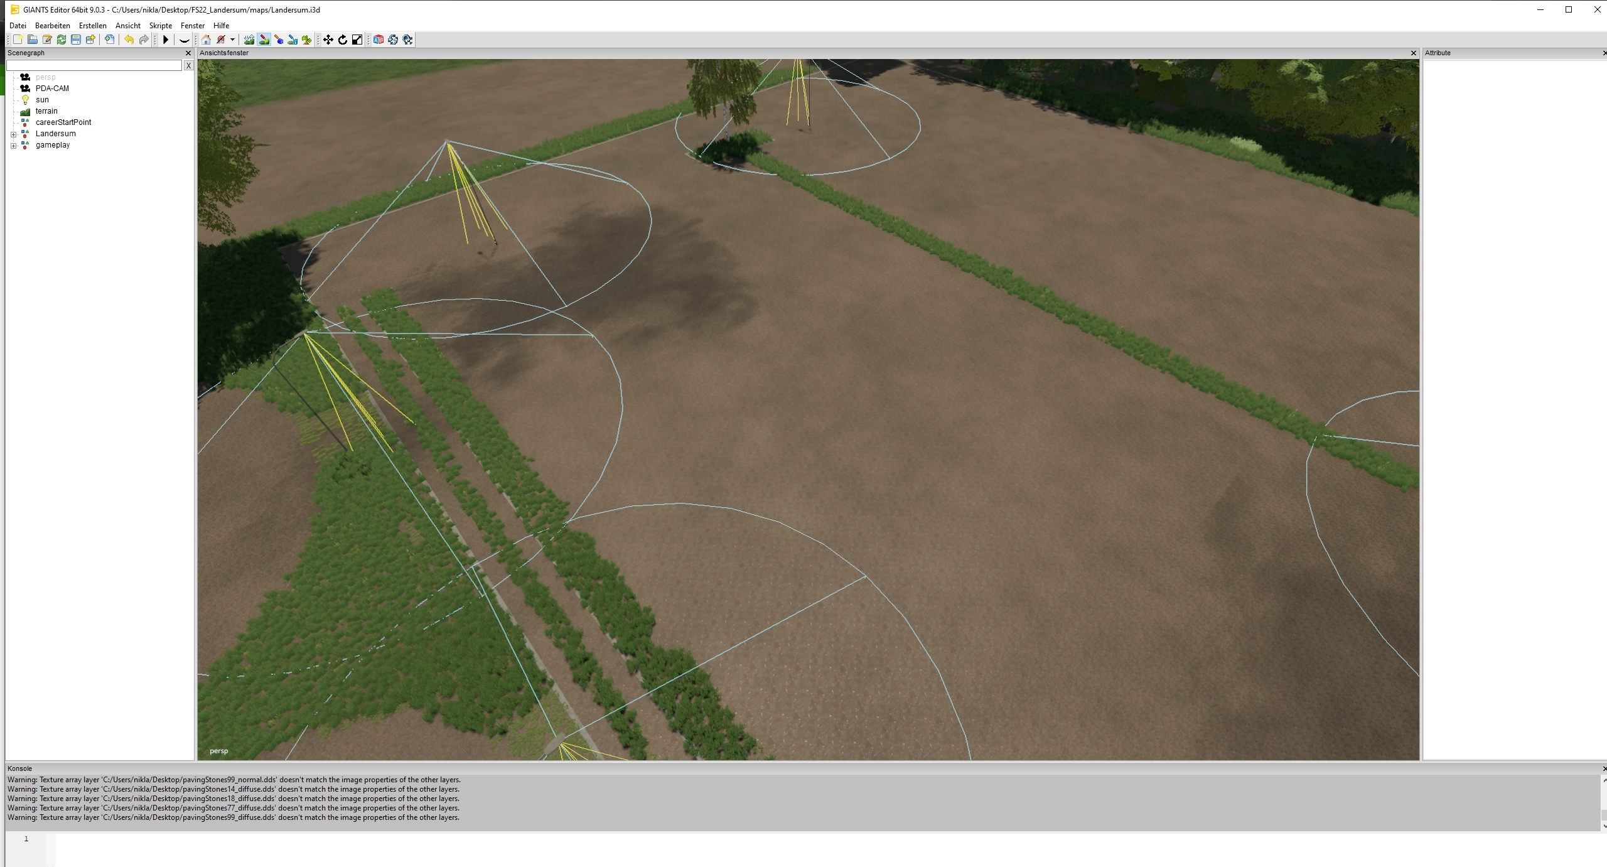The image size is (1607, 867).
Task: Open the Skripte menu
Action: pos(160,26)
